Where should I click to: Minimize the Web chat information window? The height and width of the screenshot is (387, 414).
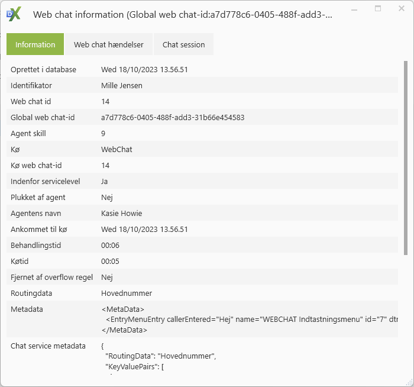(355, 9)
